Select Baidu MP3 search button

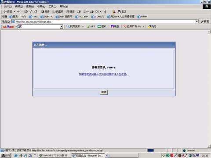coord(91,26)
